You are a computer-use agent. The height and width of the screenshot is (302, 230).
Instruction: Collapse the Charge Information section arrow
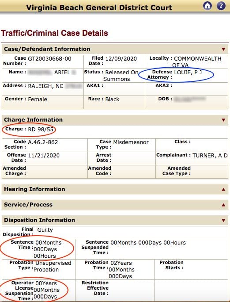[223, 120]
